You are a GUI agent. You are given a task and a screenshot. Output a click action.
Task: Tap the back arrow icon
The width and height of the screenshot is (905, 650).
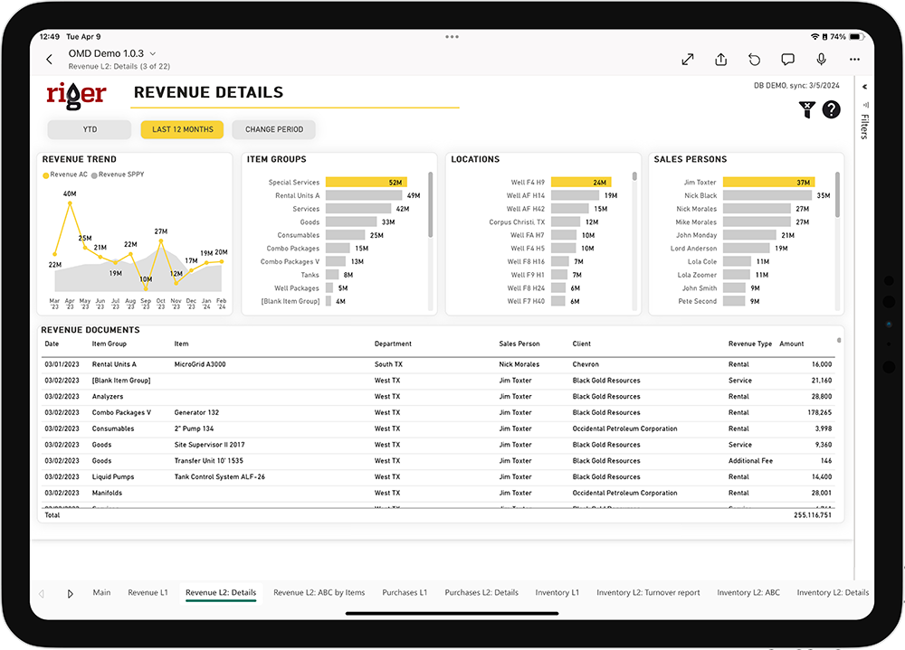[x=49, y=60]
